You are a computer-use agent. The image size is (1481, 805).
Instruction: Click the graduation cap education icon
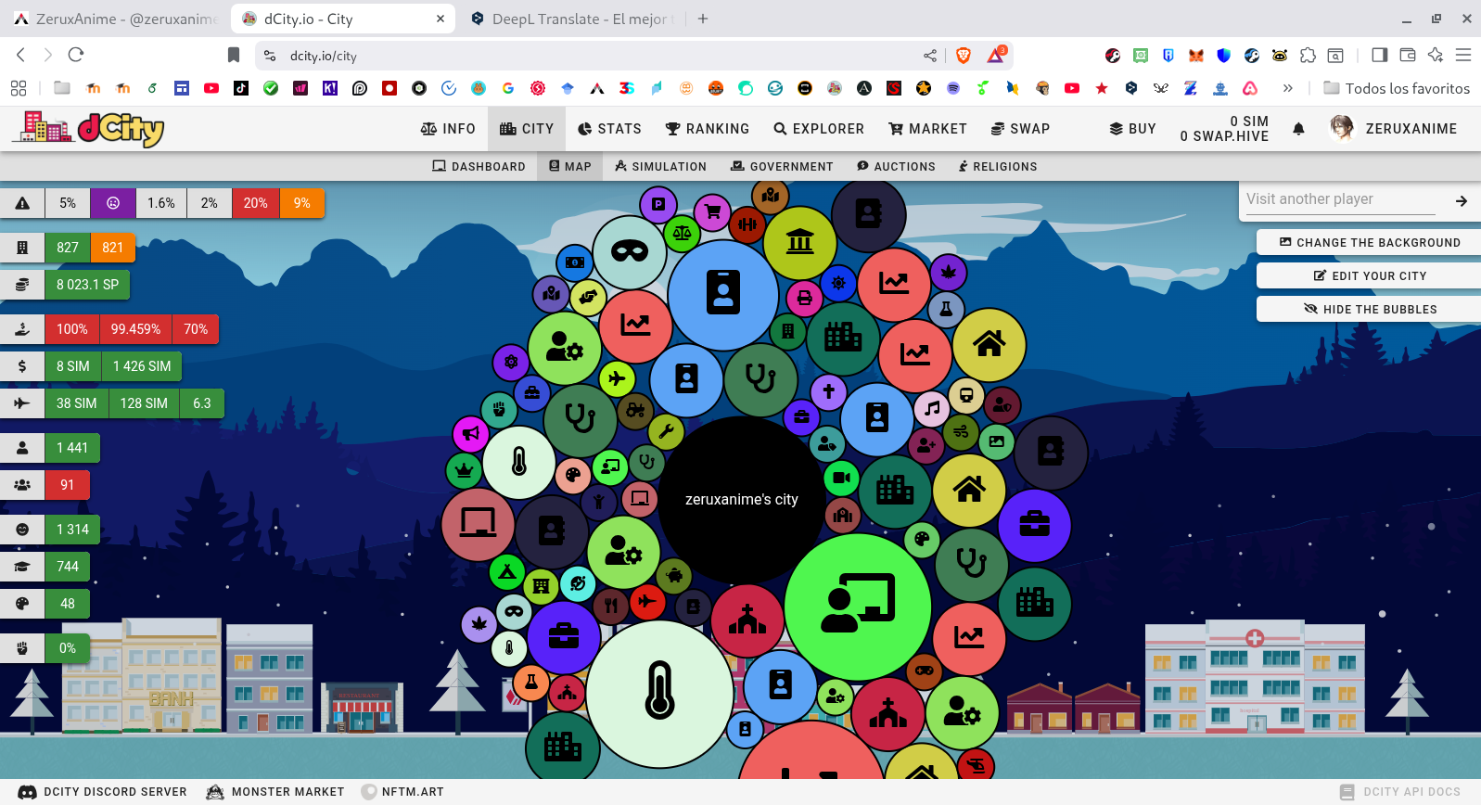click(22, 567)
